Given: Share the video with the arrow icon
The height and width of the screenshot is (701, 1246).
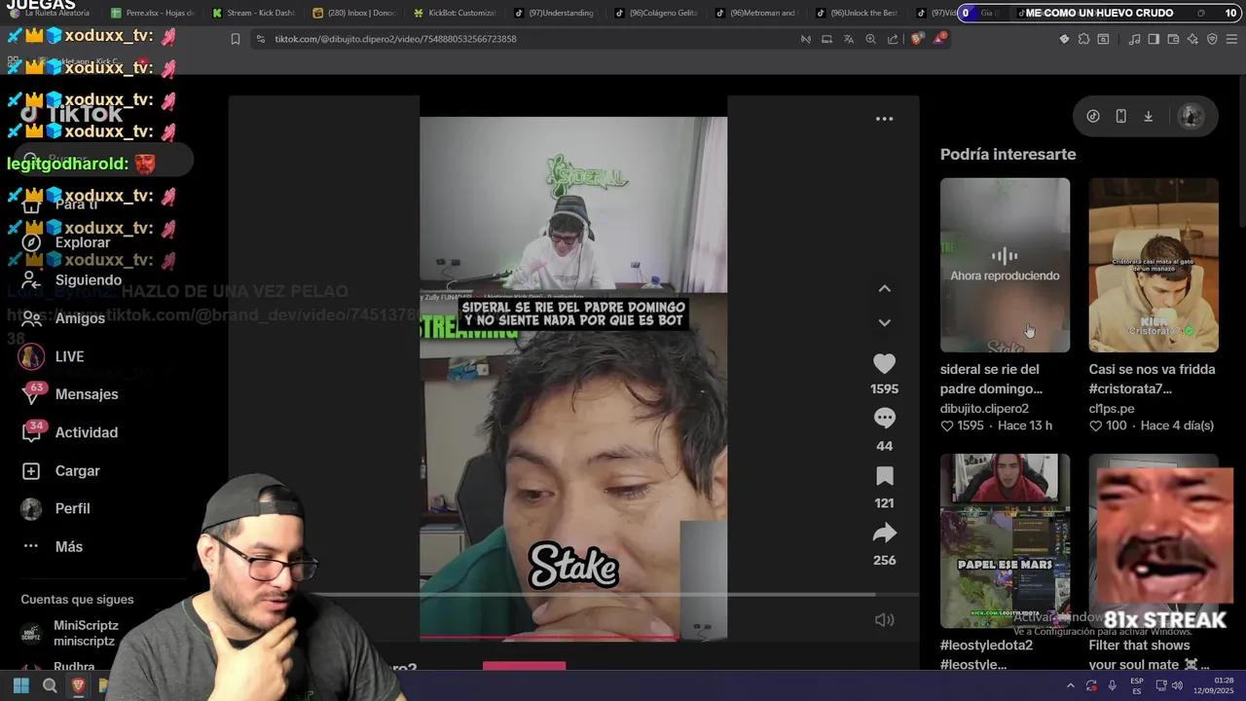Looking at the screenshot, I should click(x=884, y=533).
